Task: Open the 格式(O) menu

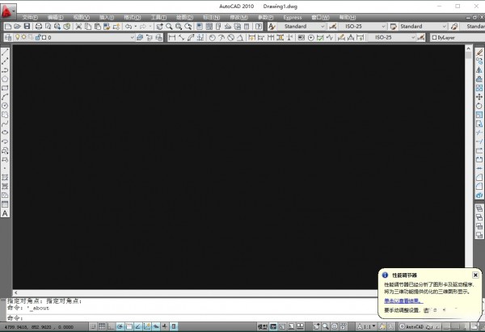Action: point(132,17)
